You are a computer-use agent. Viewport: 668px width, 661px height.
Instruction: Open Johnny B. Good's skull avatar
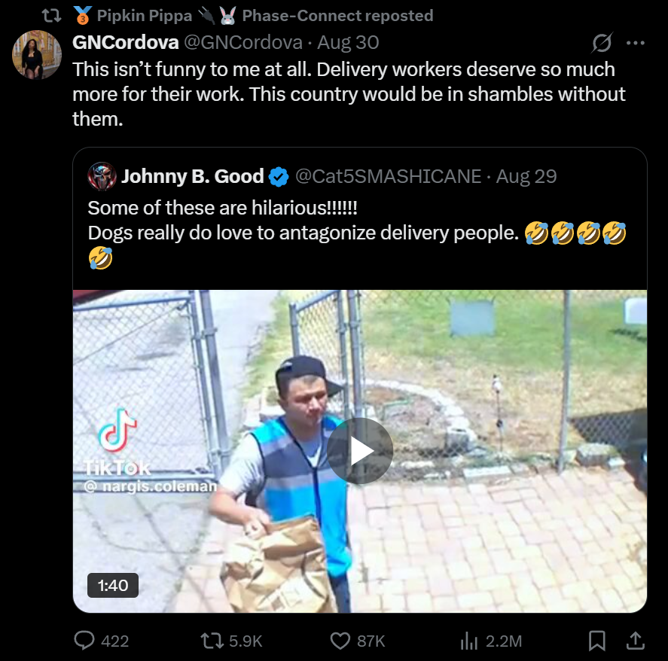(x=102, y=176)
